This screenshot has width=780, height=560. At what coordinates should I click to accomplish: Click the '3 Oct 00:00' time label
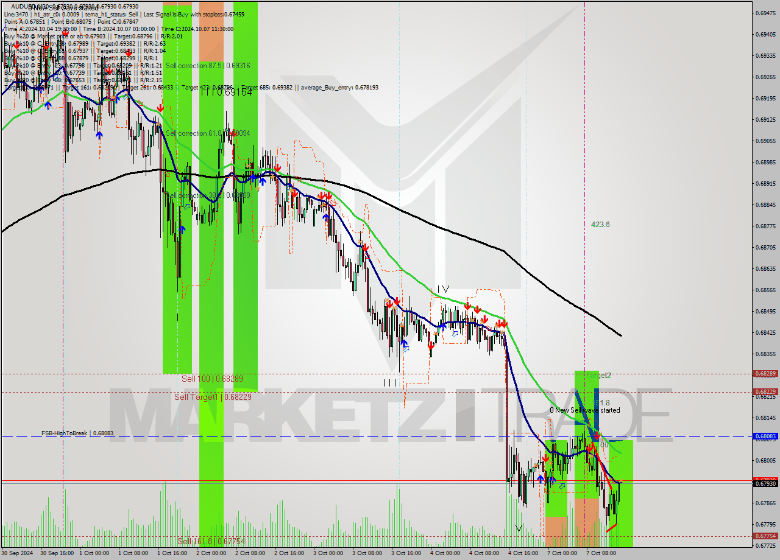pyautogui.click(x=328, y=553)
